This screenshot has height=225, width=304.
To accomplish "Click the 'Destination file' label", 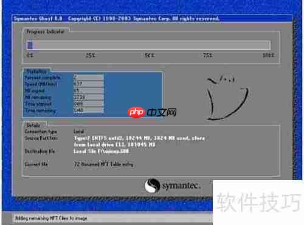I will pos(40,151).
